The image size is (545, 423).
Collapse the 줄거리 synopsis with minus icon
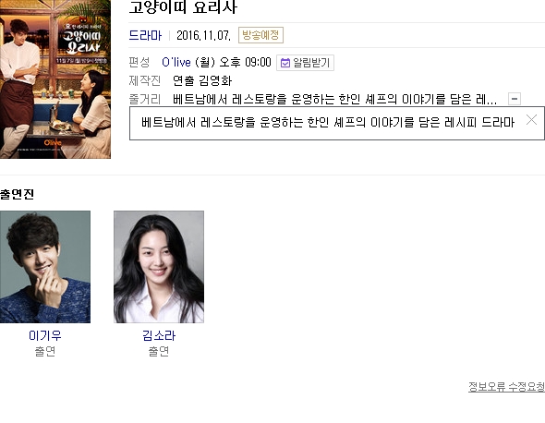tap(515, 99)
